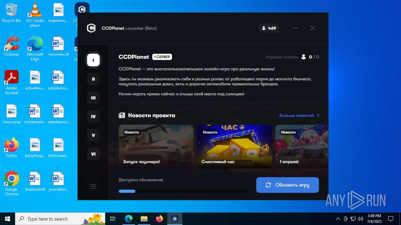
Task: Click the update progress bar
Action: click(183, 191)
